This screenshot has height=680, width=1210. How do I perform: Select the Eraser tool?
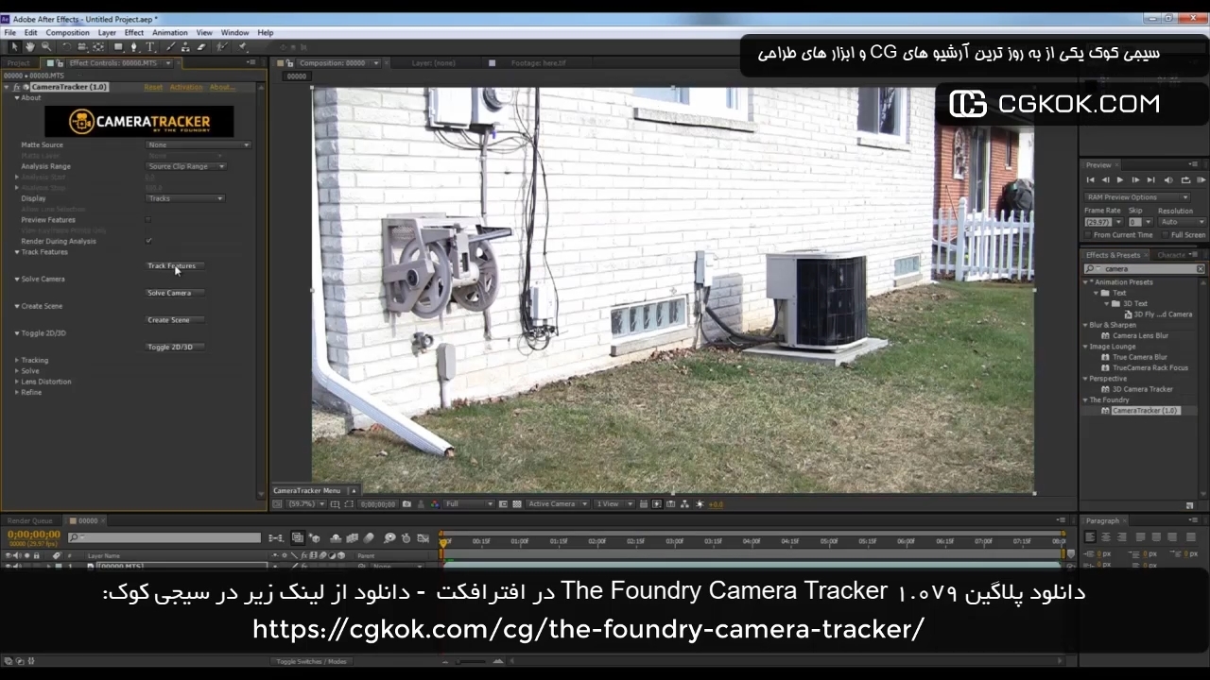click(x=201, y=46)
